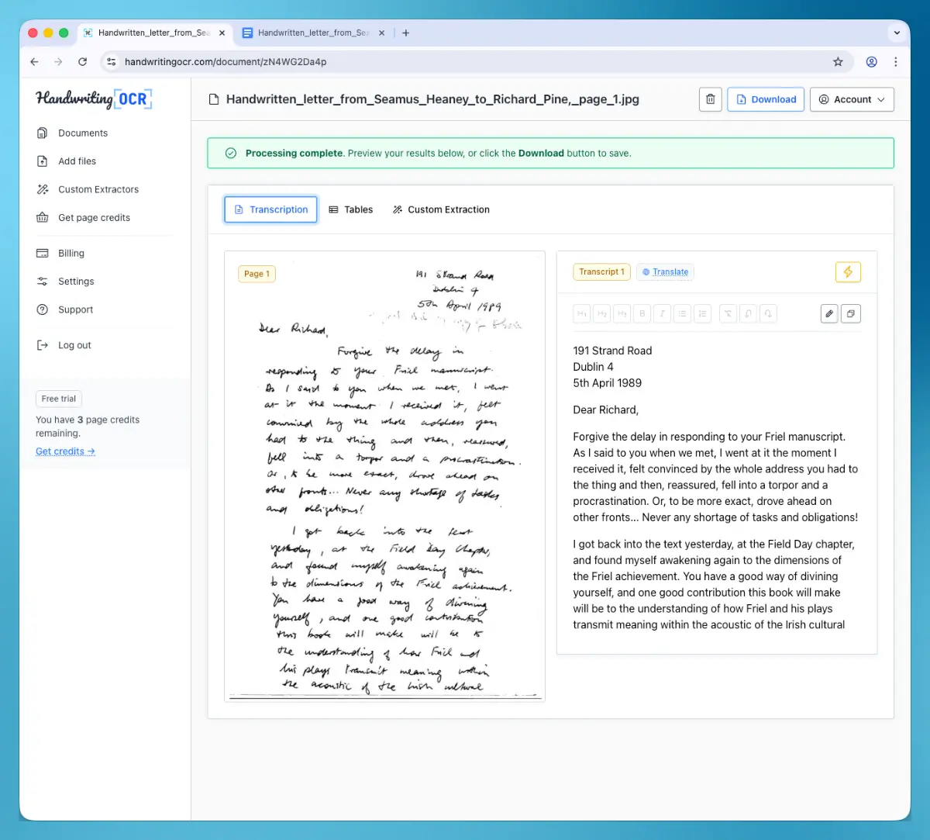930x840 pixels.
Task: Click the trash delete document icon
Action: point(710,99)
